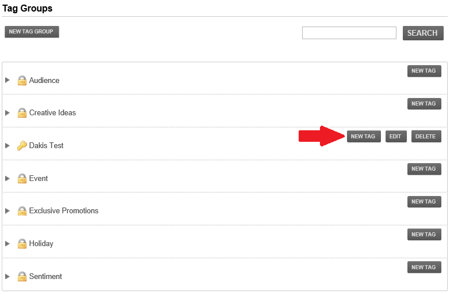Expand the Sentiment tag group
This screenshot has height=294, width=450.
point(7,277)
